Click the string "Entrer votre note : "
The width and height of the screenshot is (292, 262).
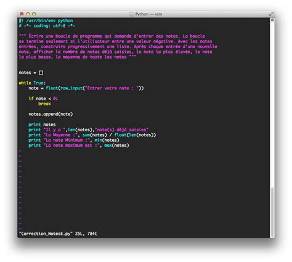tap(112, 88)
